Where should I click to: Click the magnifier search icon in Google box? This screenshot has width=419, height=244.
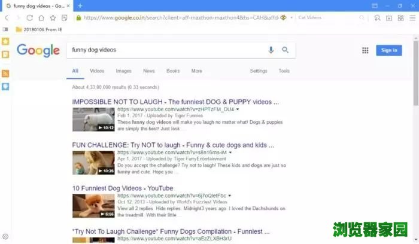[286, 50]
